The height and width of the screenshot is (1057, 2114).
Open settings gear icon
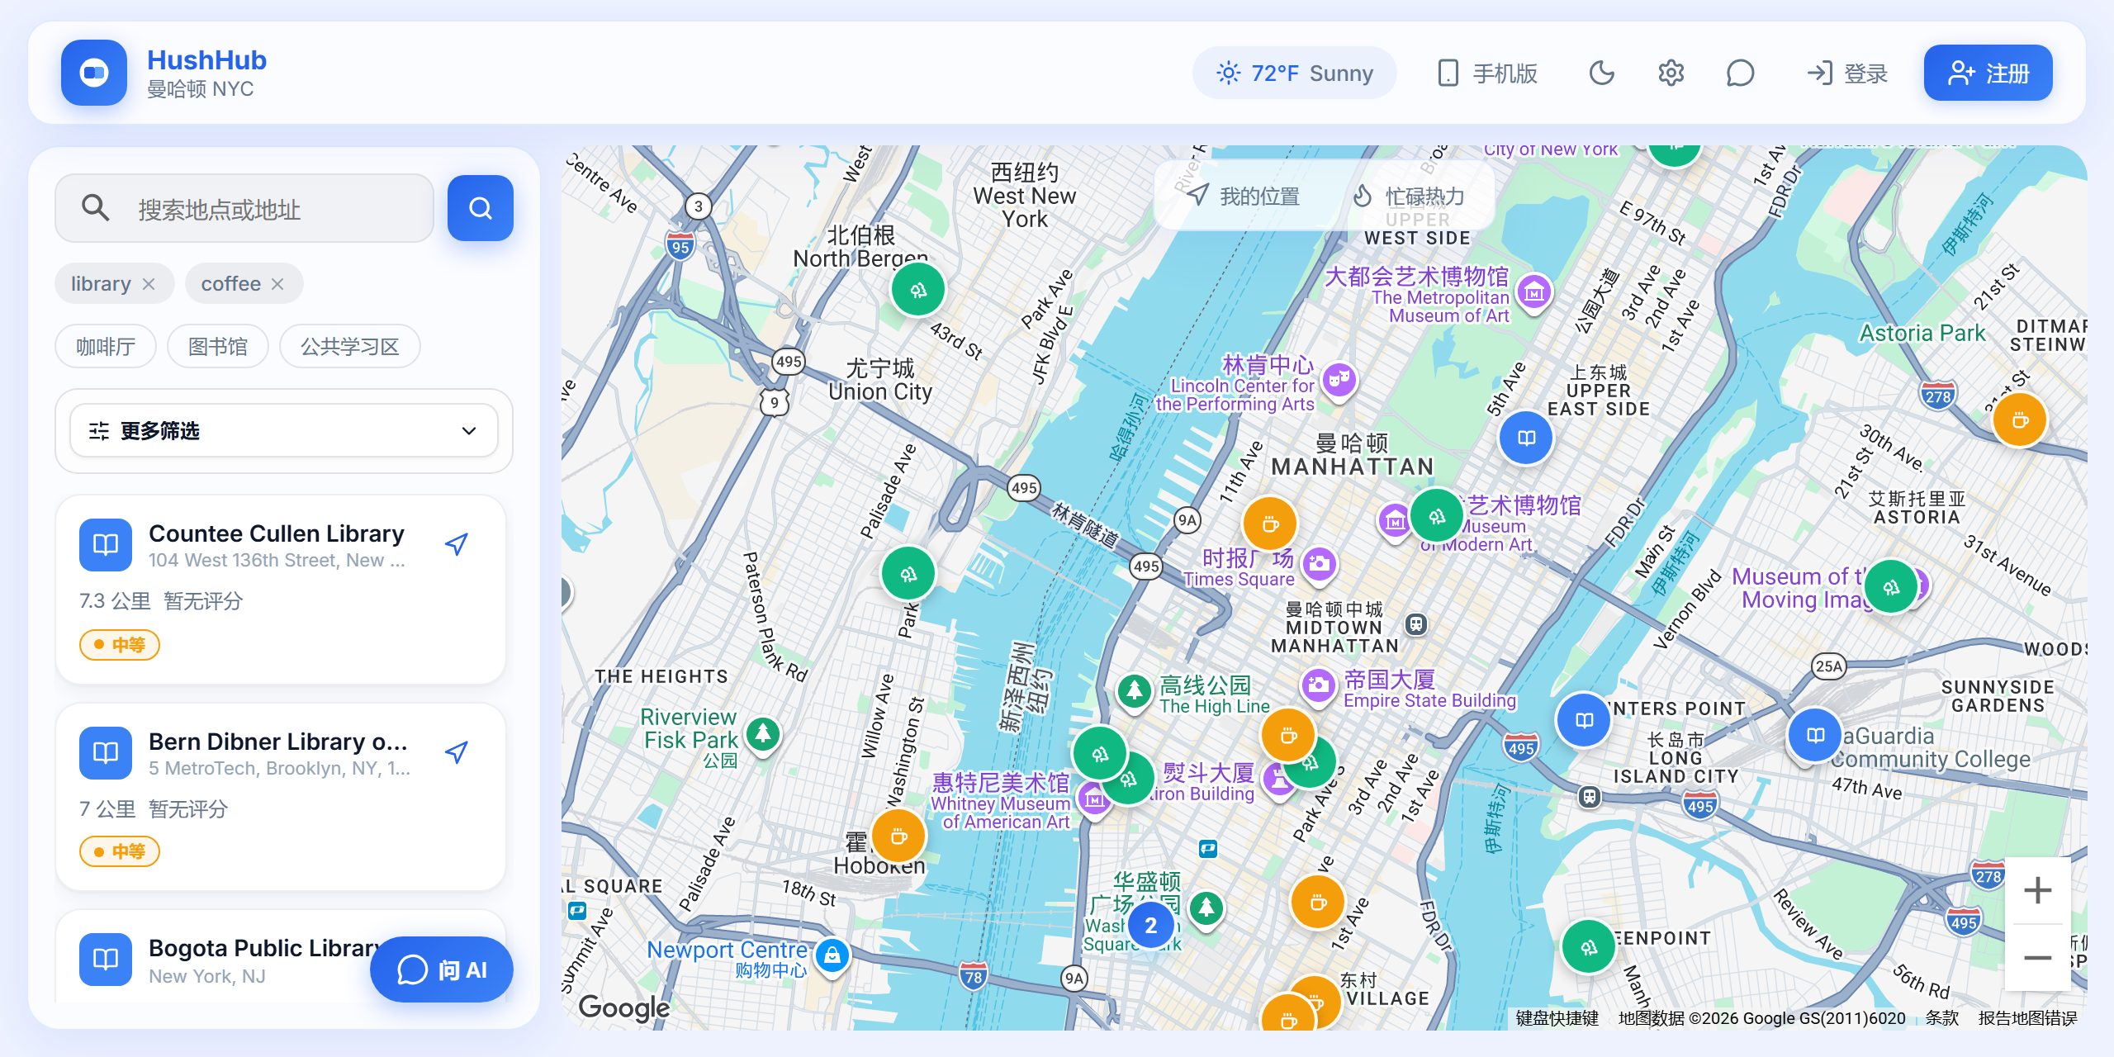1671,73
